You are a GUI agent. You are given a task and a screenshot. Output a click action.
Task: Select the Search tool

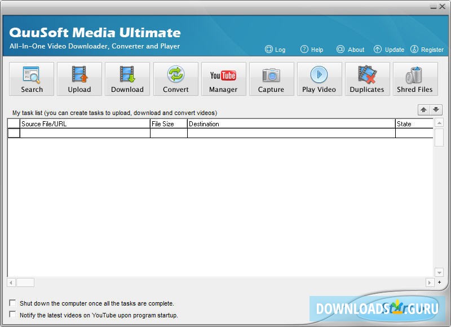pyautogui.click(x=31, y=79)
